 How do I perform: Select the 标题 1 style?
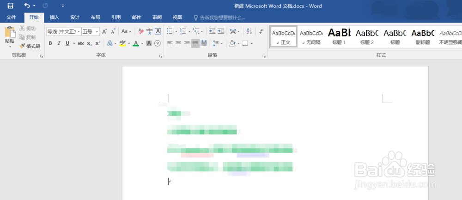tap(339, 36)
